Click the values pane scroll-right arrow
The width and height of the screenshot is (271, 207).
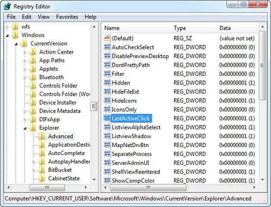[x=254, y=187]
